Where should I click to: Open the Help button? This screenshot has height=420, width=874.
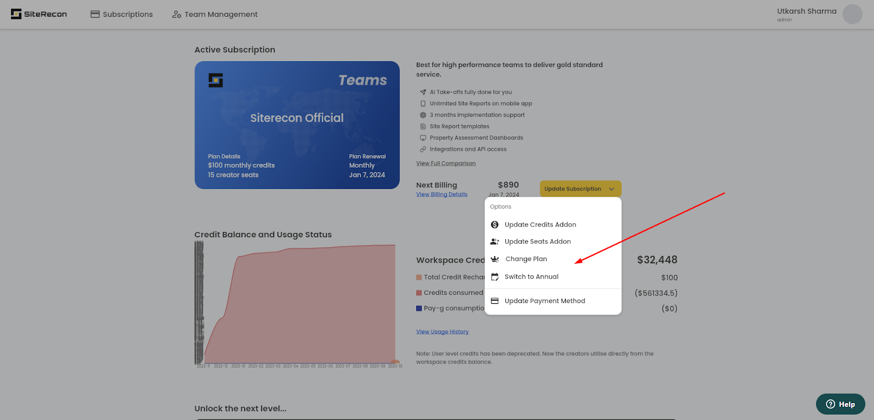click(840, 404)
